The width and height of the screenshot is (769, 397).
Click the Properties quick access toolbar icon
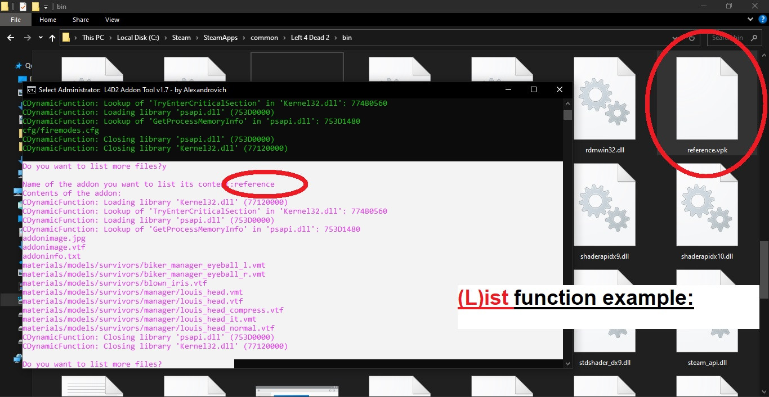pos(23,7)
